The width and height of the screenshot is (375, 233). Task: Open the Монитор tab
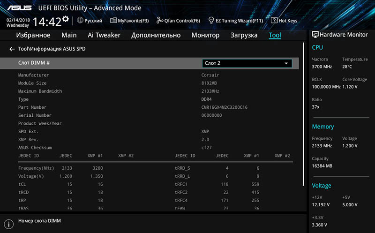[x=205, y=35]
